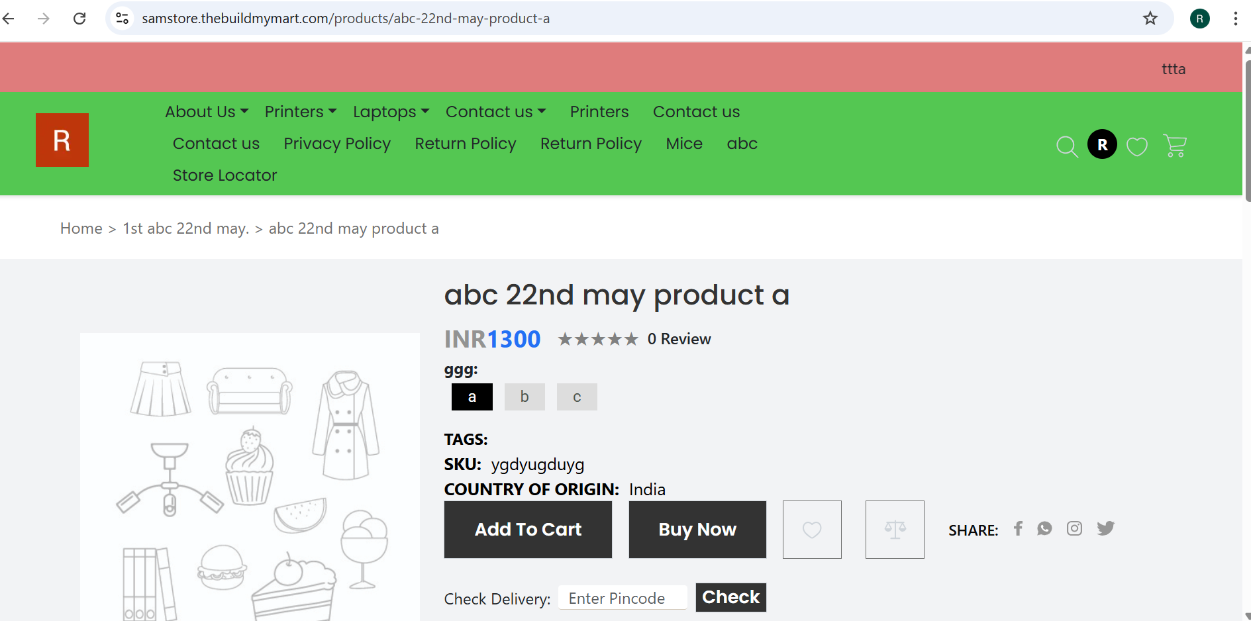Image resolution: width=1251 pixels, height=621 pixels.
Task: Expand the Contact us dropdown menu
Action: click(x=496, y=112)
